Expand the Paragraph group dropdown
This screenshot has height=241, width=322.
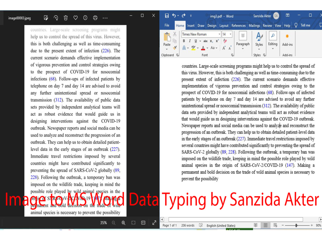click(243, 49)
